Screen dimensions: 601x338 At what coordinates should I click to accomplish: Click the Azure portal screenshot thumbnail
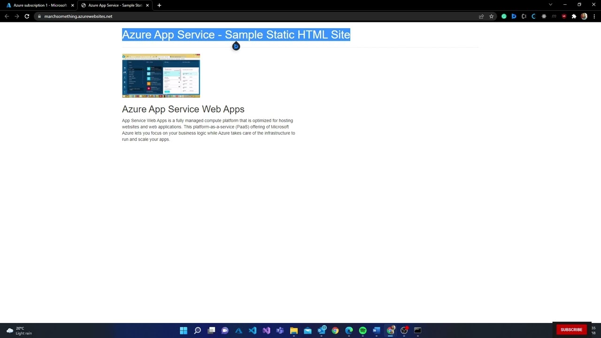click(161, 76)
